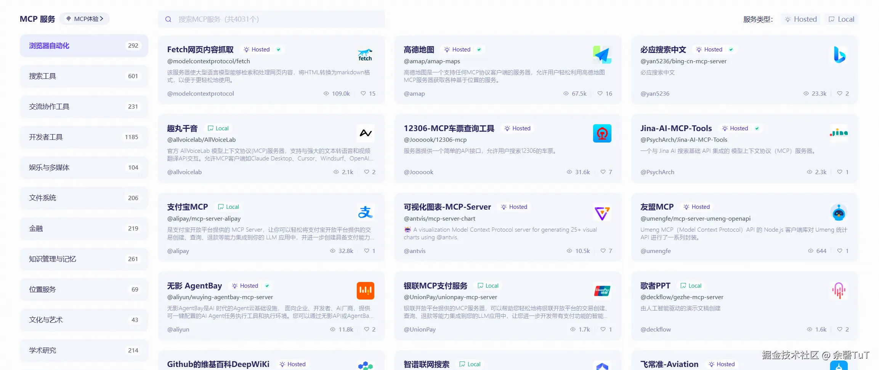The width and height of the screenshot is (879, 370).
Task: Visit the @UnionPay author link
Action: click(420, 329)
